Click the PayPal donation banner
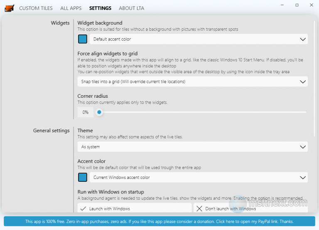Screen dimensions: 319x230 pyautogui.click(x=159, y=222)
